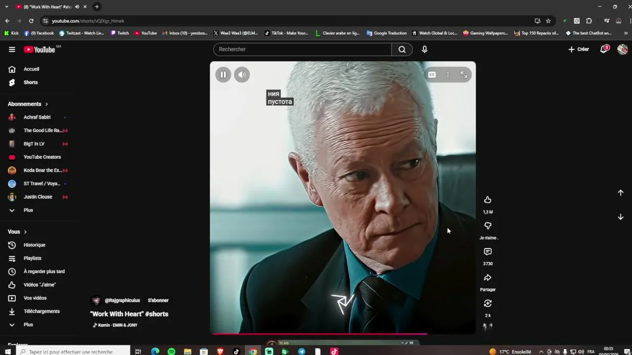Image resolution: width=632 pixels, height=355 pixels.
Task: Pause the Shorts video
Action: pyautogui.click(x=223, y=74)
